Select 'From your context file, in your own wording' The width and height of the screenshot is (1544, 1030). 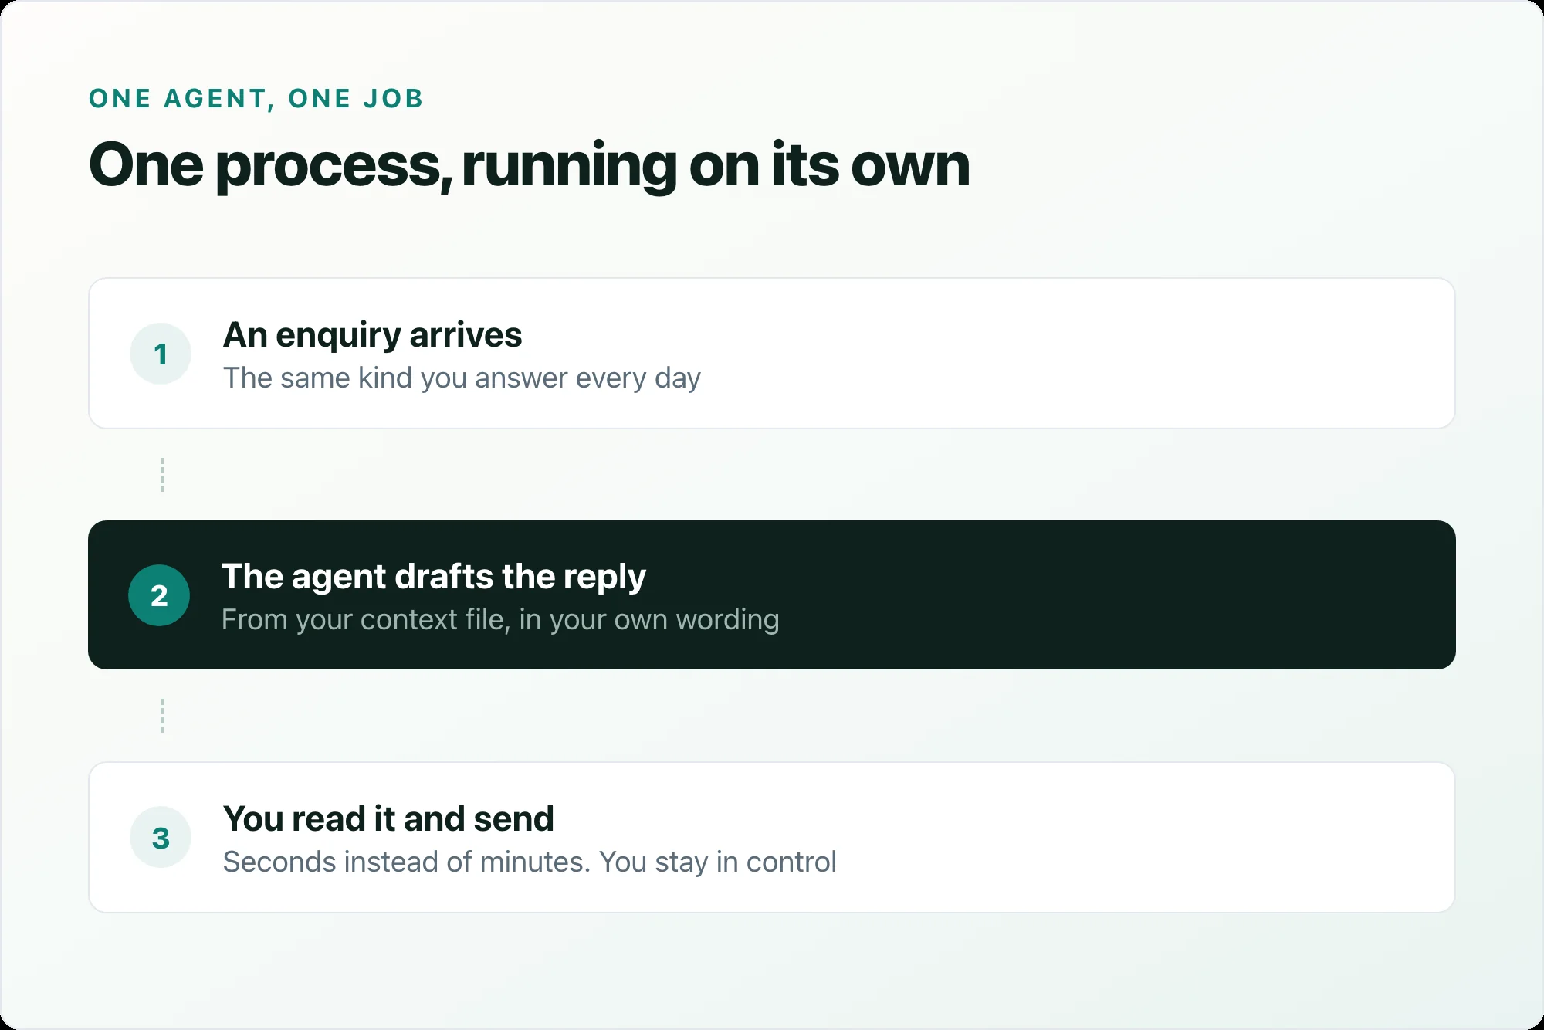tap(500, 620)
